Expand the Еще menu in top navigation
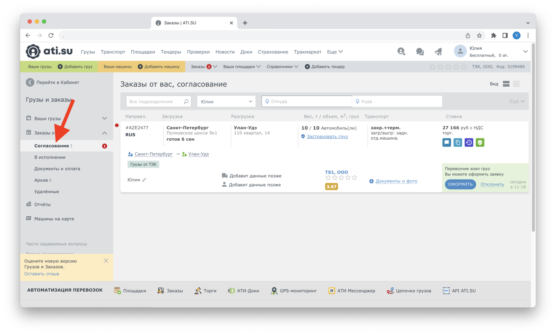This screenshot has height=334, width=556. pyautogui.click(x=335, y=52)
